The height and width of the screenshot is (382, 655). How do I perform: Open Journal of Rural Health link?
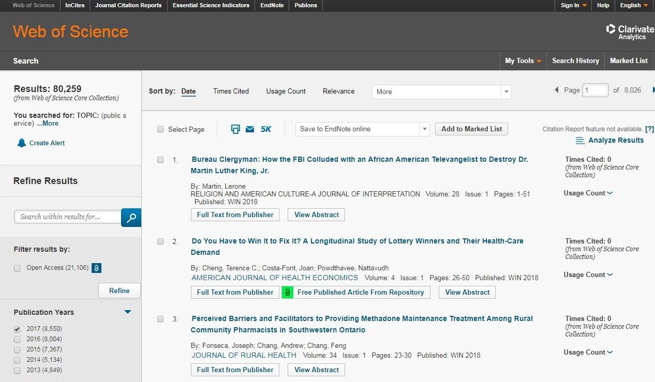pyautogui.click(x=244, y=356)
